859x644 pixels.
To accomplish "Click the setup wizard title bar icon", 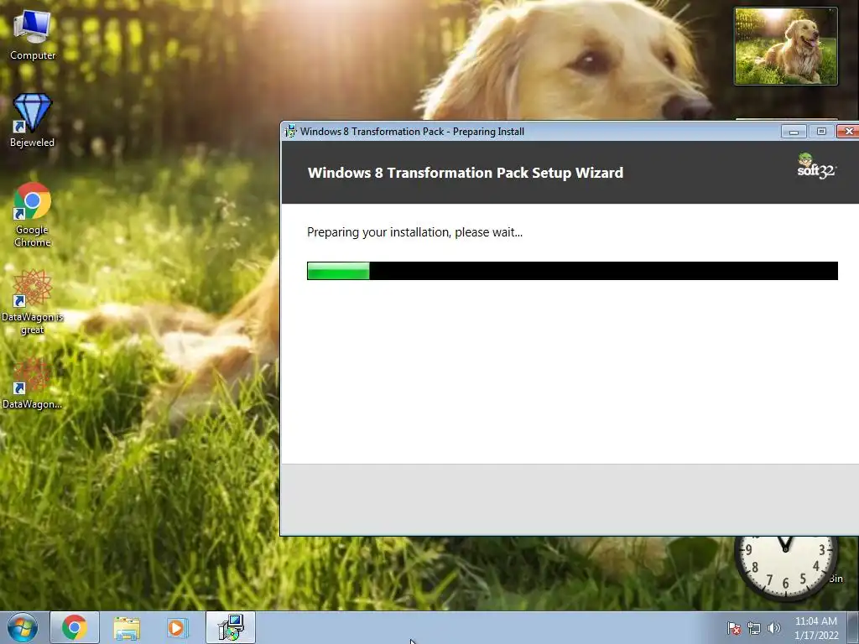I will coord(291,132).
